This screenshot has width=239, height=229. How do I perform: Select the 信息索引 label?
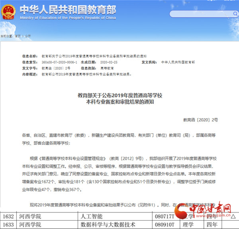point(30,62)
